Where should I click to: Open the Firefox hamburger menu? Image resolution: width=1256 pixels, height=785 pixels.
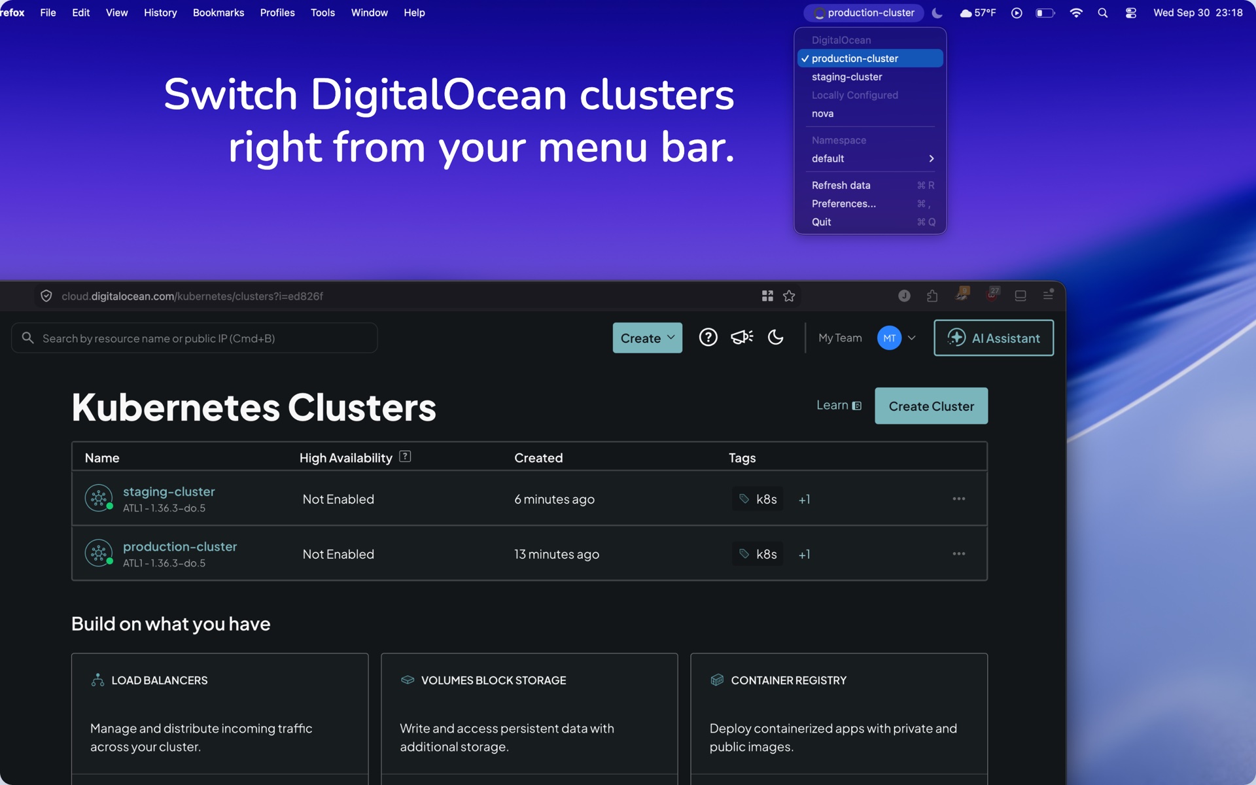[x=1048, y=295]
